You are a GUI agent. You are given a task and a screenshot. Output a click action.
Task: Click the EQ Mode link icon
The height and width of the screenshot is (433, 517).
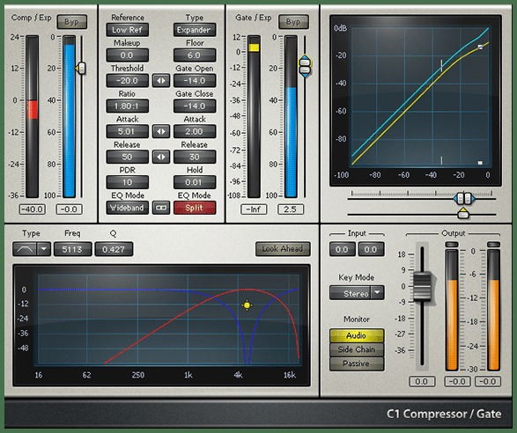pyautogui.click(x=161, y=208)
